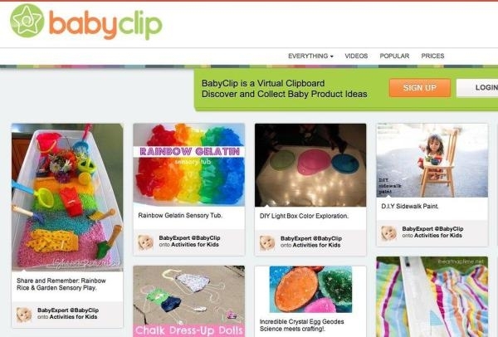Viewport: 498px width, 337px height.
Task: Expand the EVERYTHING dropdown menu
Action: [x=310, y=56]
